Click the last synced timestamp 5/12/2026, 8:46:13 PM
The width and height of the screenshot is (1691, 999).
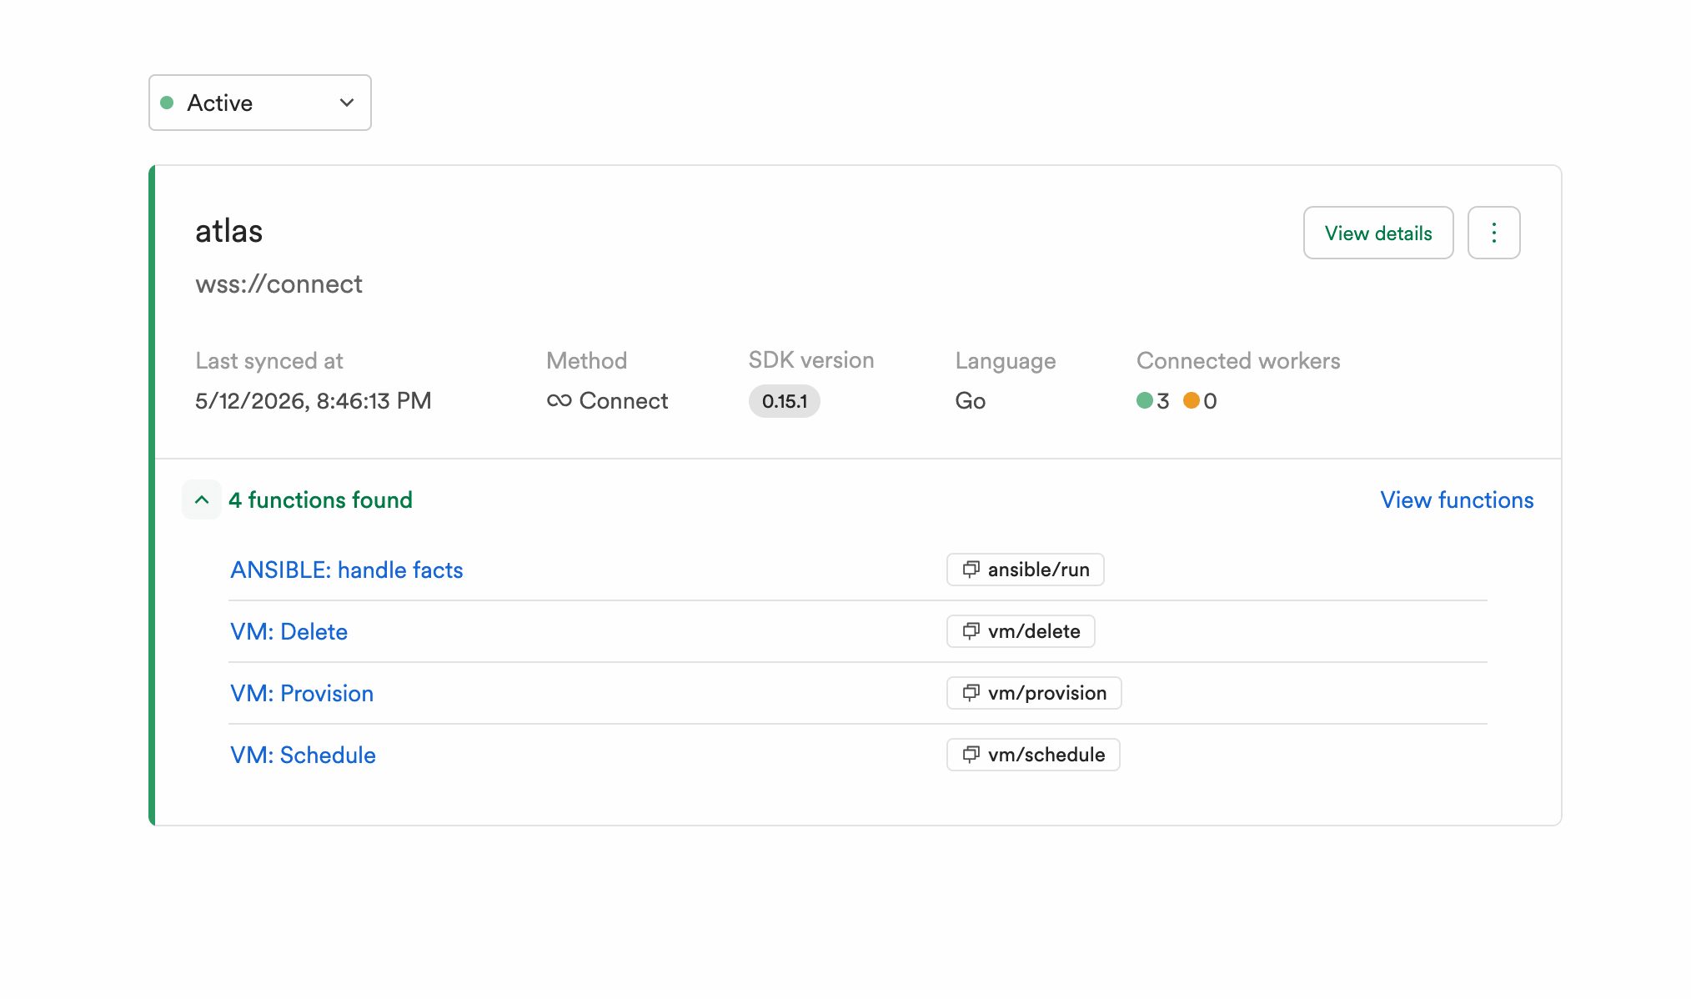[313, 401]
